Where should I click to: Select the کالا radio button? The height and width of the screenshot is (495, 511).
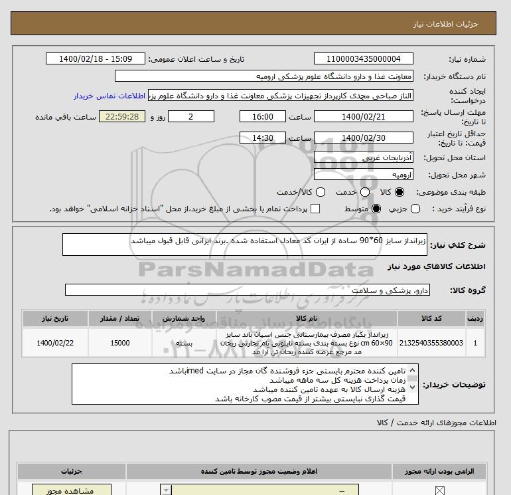pos(400,192)
